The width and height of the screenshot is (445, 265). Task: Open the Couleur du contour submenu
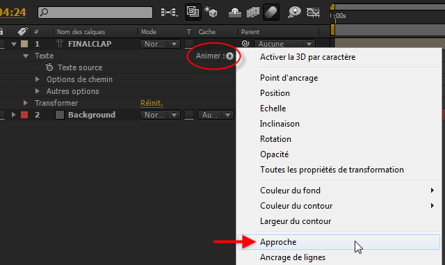click(x=339, y=206)
